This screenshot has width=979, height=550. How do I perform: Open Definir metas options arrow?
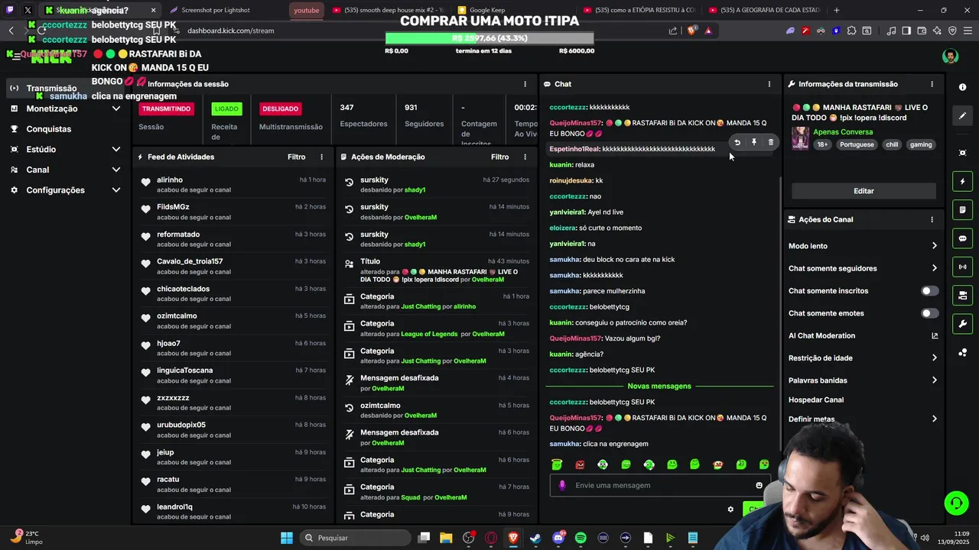tap(934, 419)
